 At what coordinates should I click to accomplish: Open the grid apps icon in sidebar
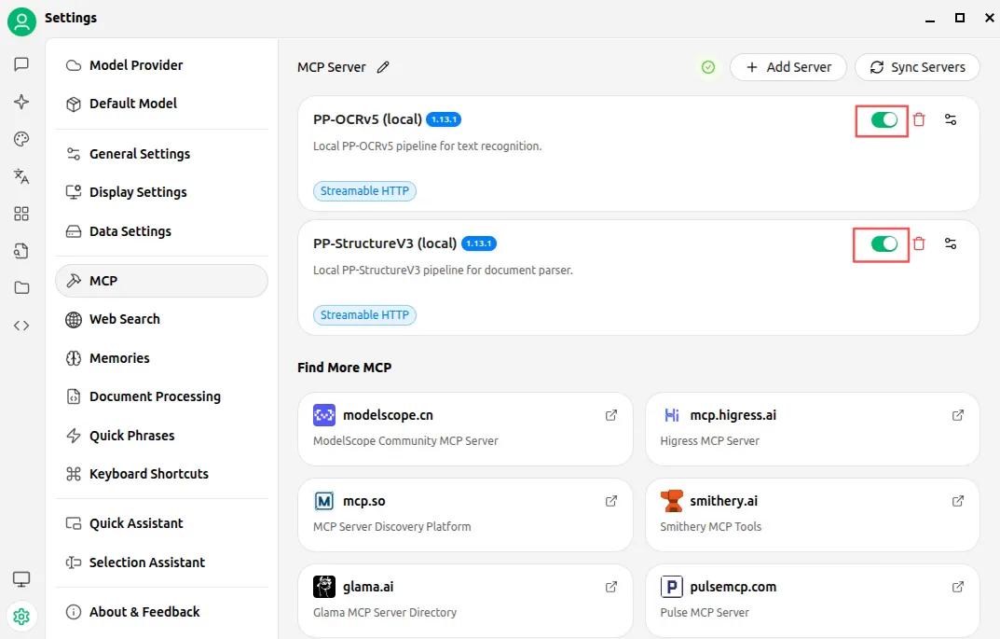[21, 214]
